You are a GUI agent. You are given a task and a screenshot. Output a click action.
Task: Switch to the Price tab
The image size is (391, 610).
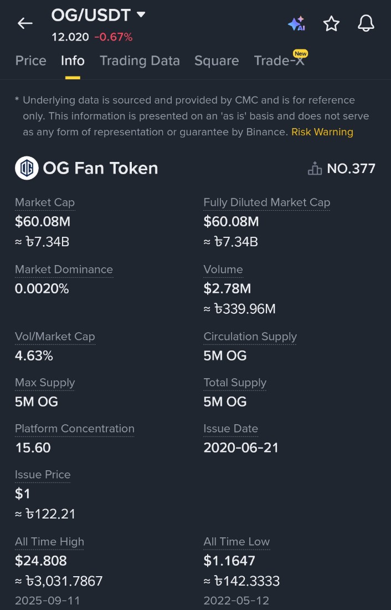(x=31, y=60)
